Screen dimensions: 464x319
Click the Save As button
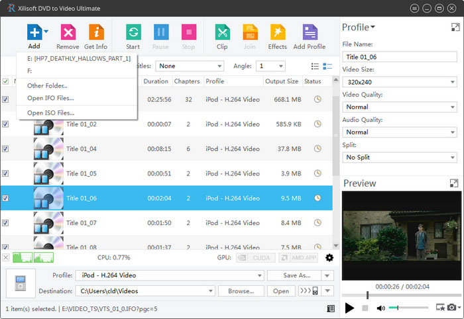[294, 275]
